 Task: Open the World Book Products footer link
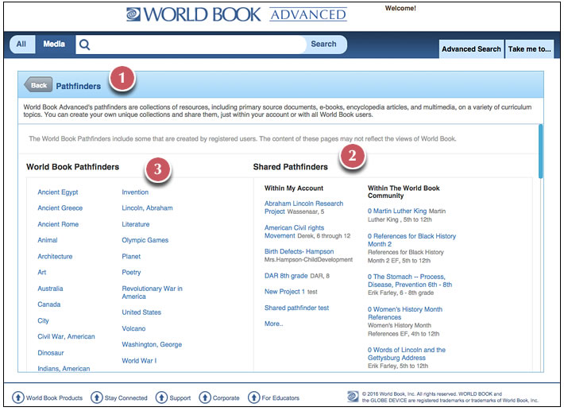point(54,398)
